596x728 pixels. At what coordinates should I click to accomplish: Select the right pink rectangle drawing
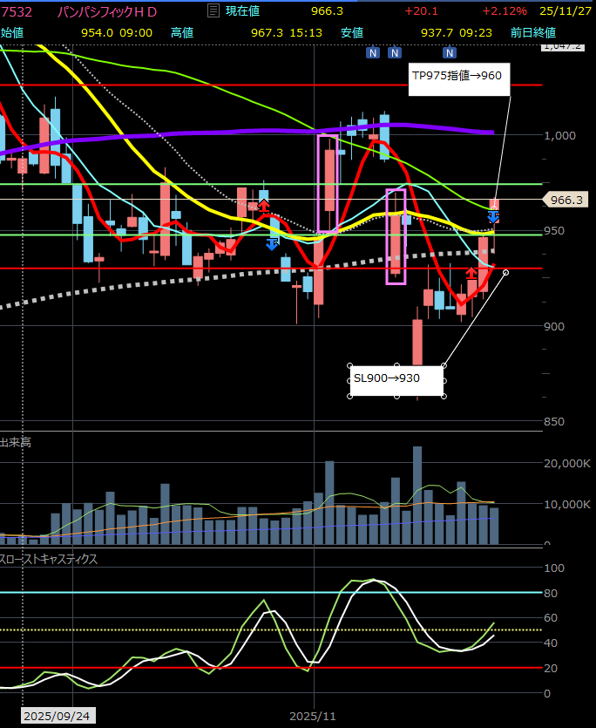(x=396, y=235)
